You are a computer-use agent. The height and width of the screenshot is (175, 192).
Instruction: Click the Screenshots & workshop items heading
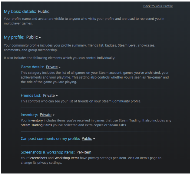point(48,152)
